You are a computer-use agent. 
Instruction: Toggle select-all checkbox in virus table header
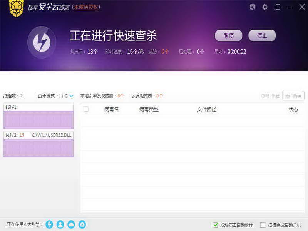[x=86, y=109]
